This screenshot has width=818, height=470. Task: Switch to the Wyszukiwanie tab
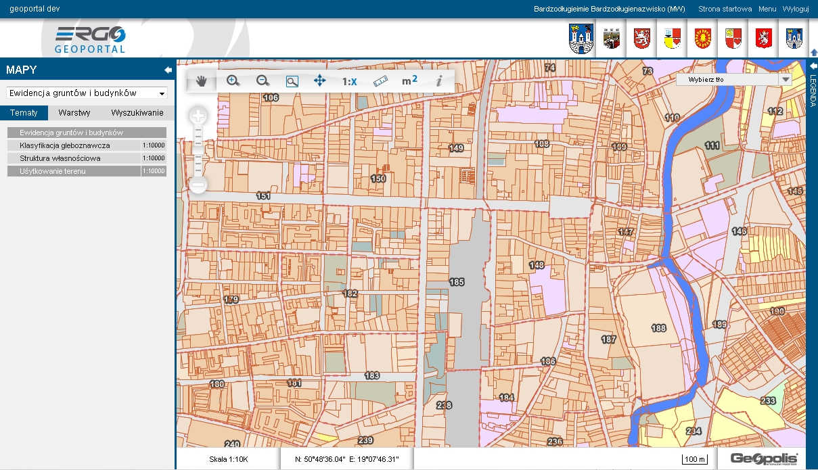[137, 113]
